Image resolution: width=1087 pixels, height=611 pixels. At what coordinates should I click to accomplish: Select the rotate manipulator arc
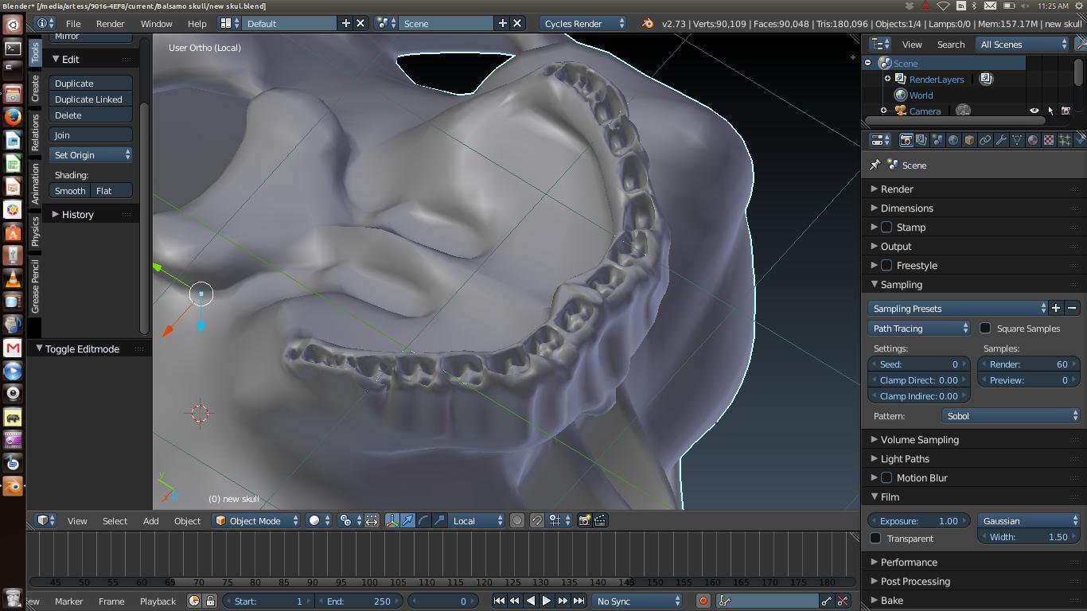point(423,520)
